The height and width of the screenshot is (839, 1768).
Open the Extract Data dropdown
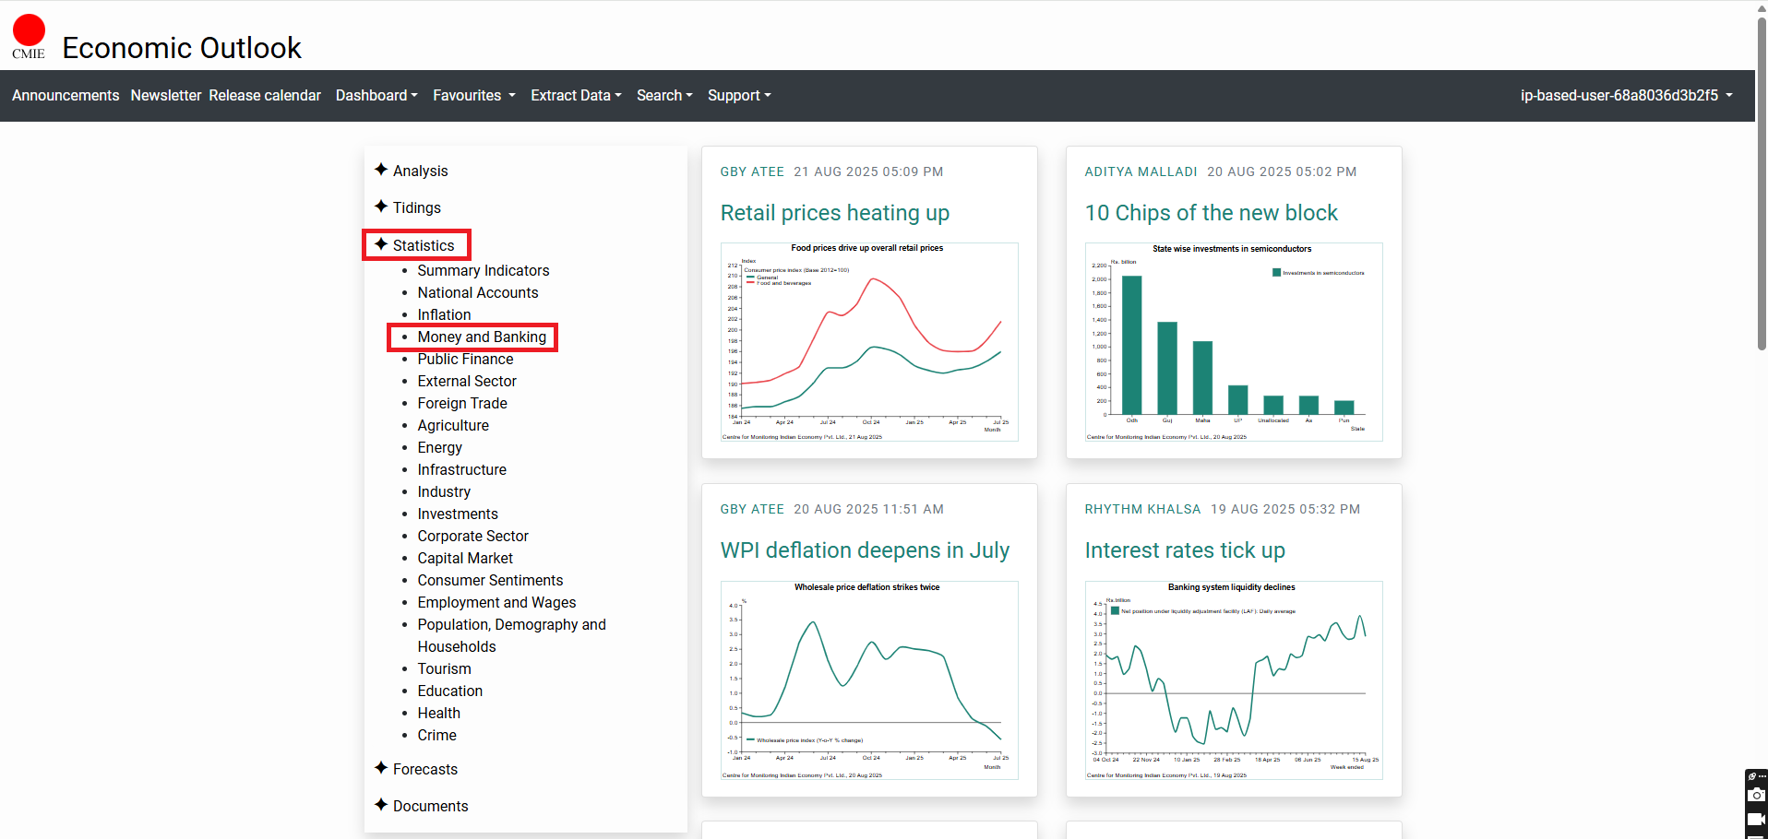point(576,96)
